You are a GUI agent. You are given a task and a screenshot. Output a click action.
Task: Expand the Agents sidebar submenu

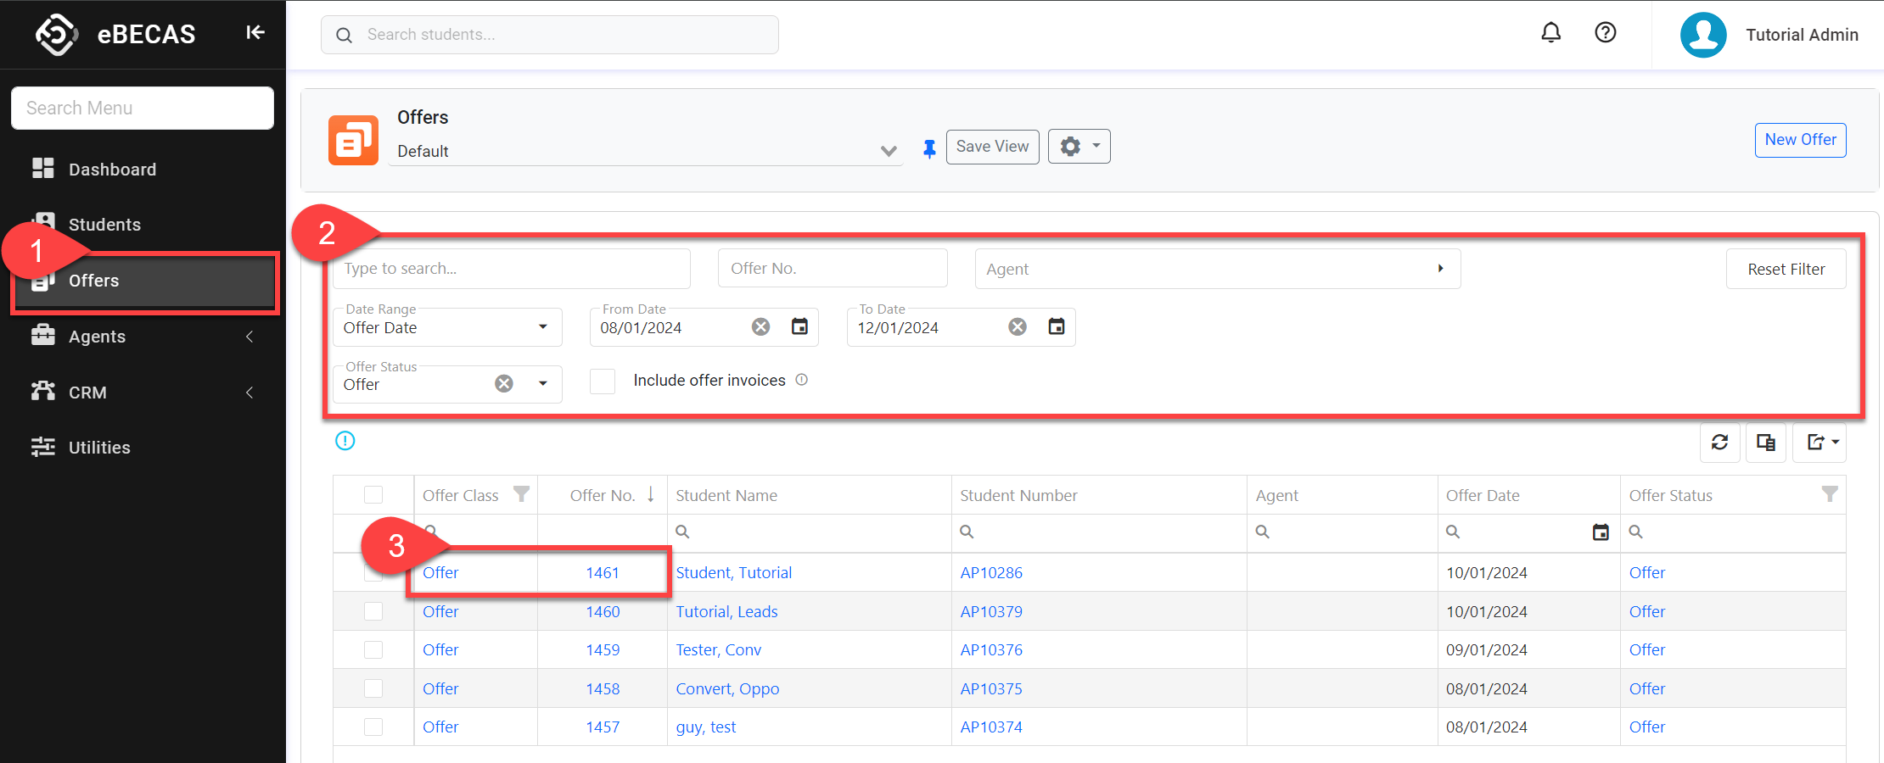click(x=250, y=337)
